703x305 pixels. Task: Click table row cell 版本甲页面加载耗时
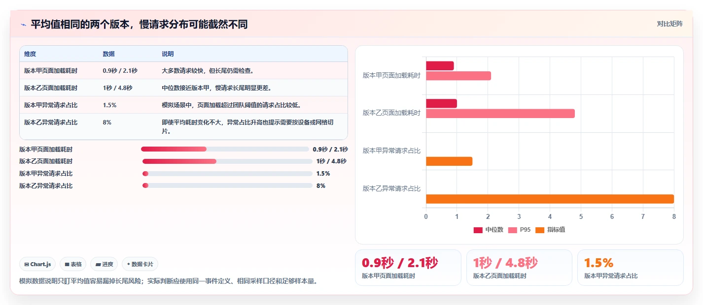(51, 71)
